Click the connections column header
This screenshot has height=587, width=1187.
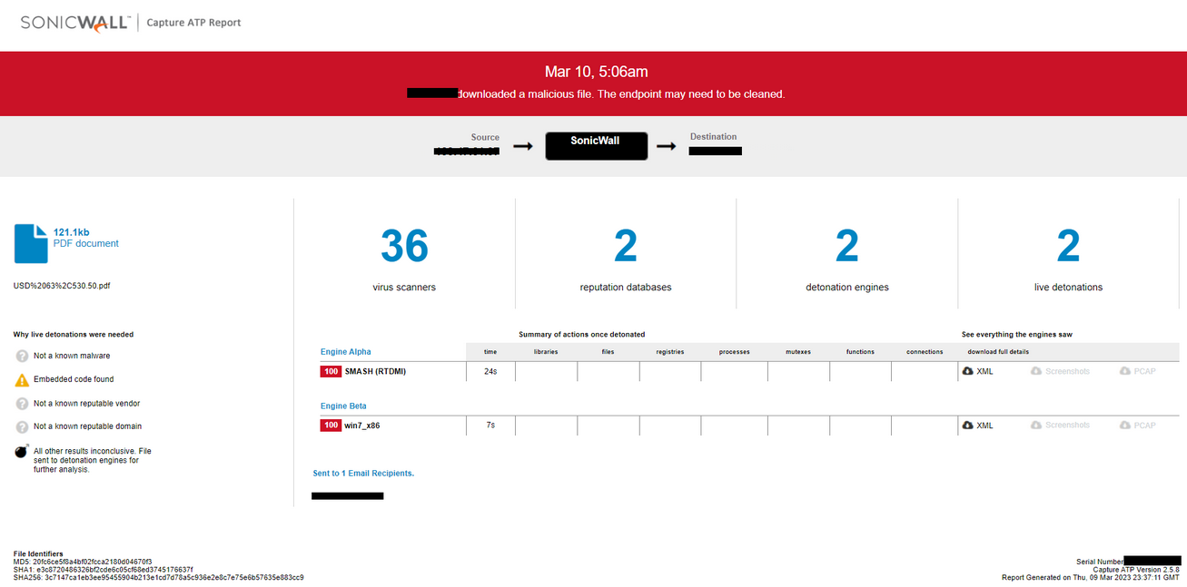[925, 352]
